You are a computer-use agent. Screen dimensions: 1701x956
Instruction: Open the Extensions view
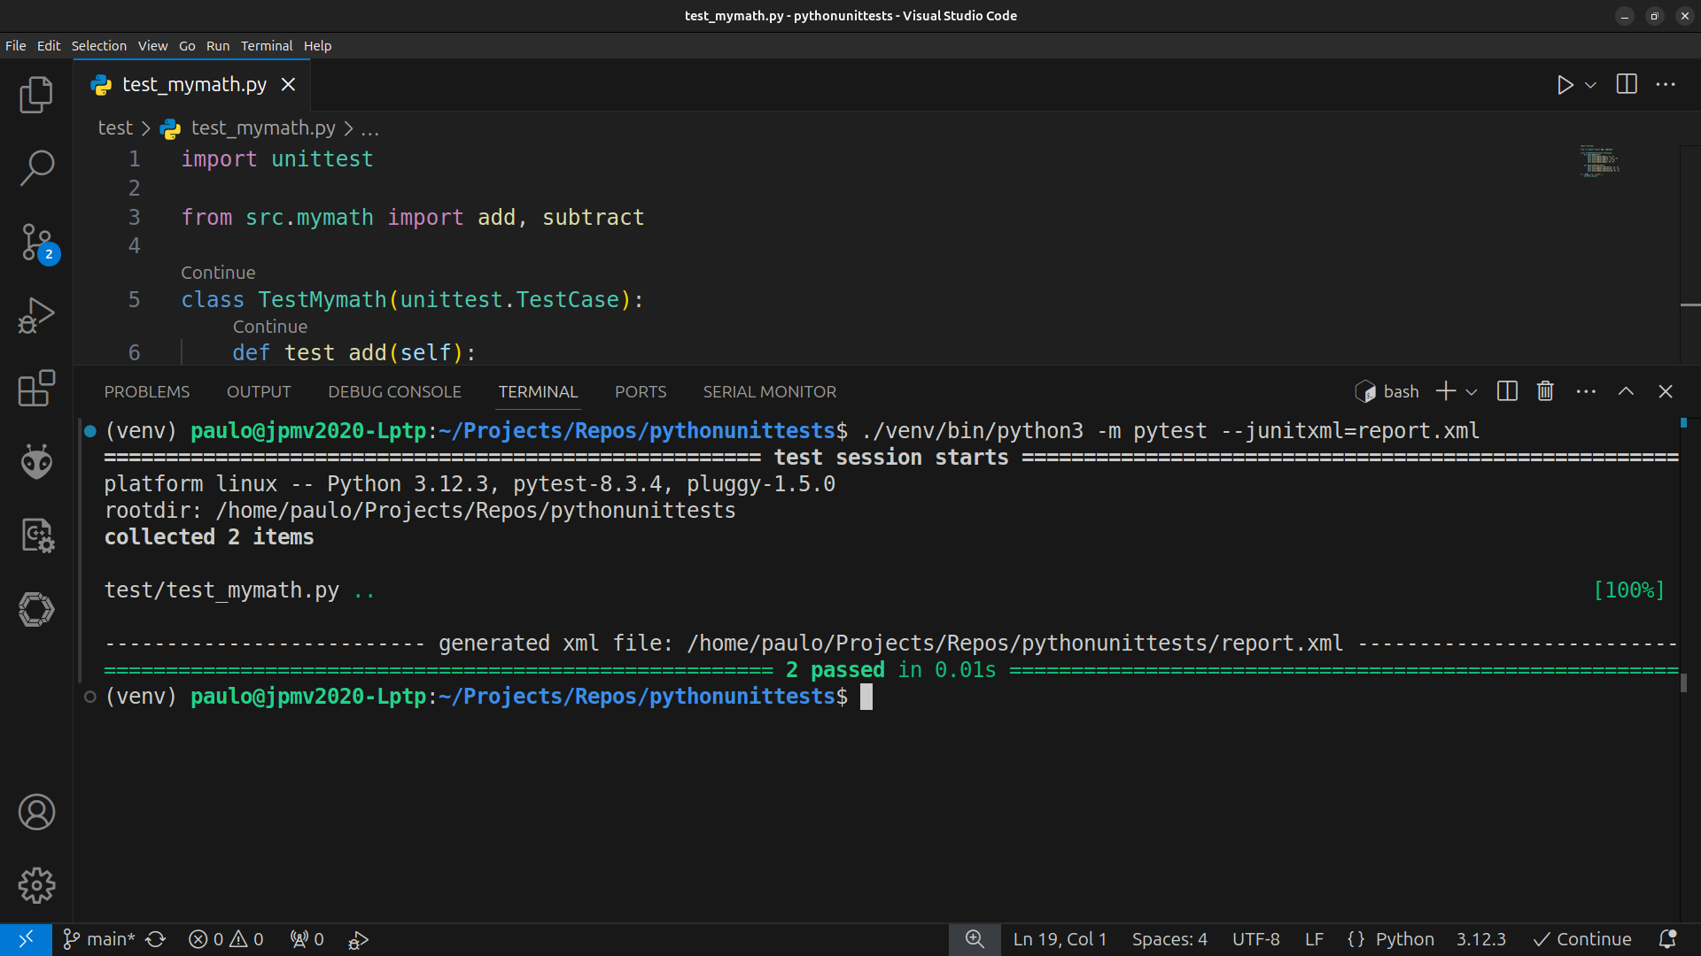tap(36, 389)
